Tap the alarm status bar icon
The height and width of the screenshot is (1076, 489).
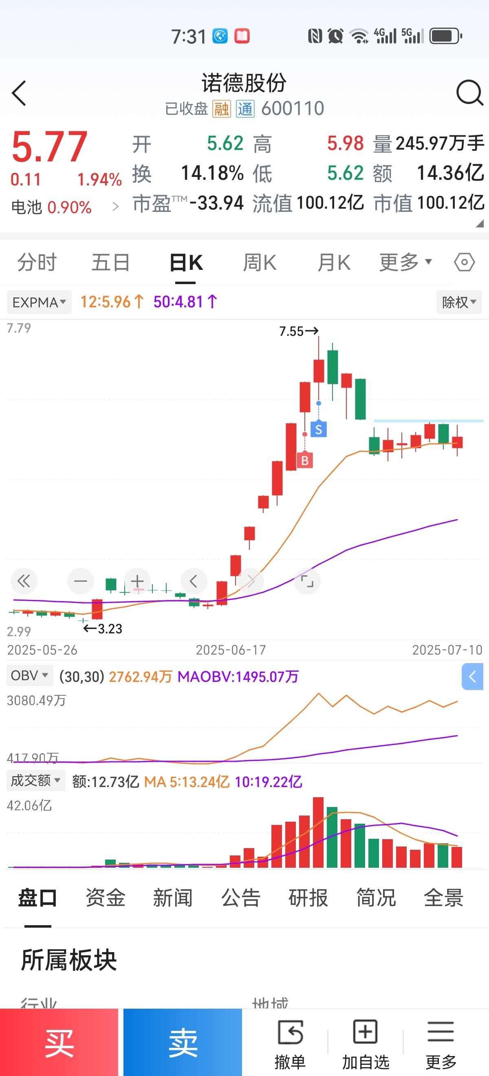point(335,36)
